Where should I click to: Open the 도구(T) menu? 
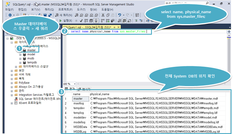81,9
